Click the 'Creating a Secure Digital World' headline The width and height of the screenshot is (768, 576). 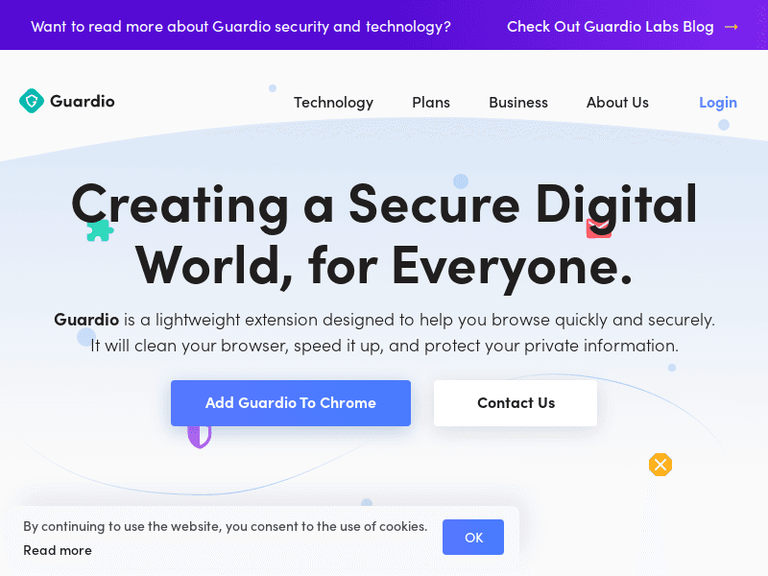[x=384, y=233]
